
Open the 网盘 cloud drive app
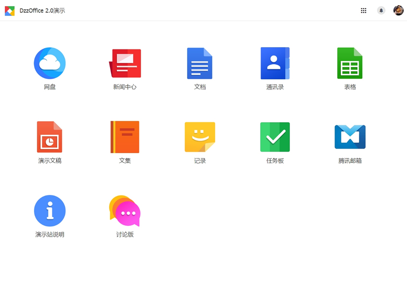pyautogui.click(x=49, y=63)
